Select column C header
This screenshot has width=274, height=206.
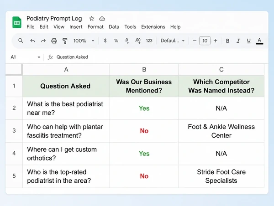[221, 69]
